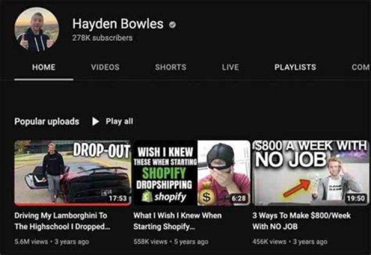
Task: Select the HOME tab
Action: coord(44,67)
